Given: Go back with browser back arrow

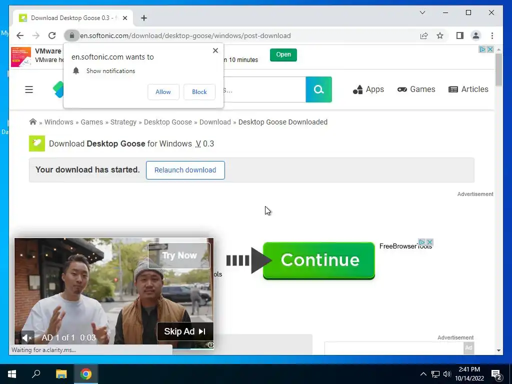Looking at the screenshot, I should 20,35.
